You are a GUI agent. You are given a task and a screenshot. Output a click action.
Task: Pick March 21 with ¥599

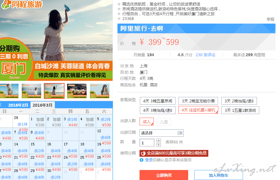[x=21, y=161]
